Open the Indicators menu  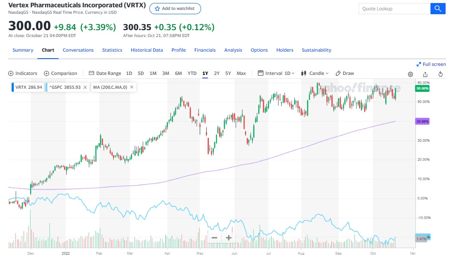click(x=22, y=73)
